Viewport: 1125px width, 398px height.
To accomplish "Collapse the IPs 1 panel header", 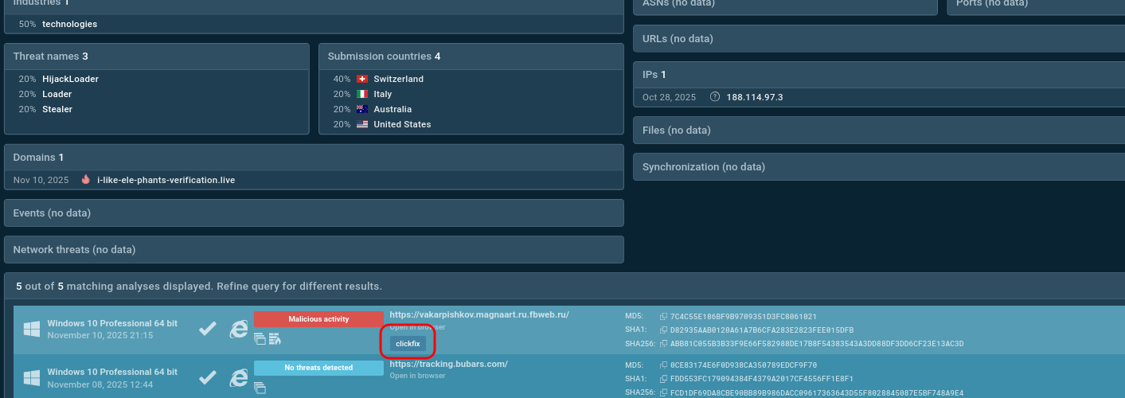I will [879, 74].
